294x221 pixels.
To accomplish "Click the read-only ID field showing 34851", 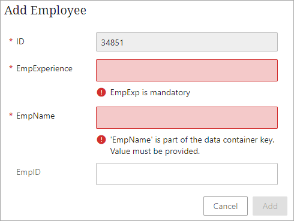I will (187, 42).
